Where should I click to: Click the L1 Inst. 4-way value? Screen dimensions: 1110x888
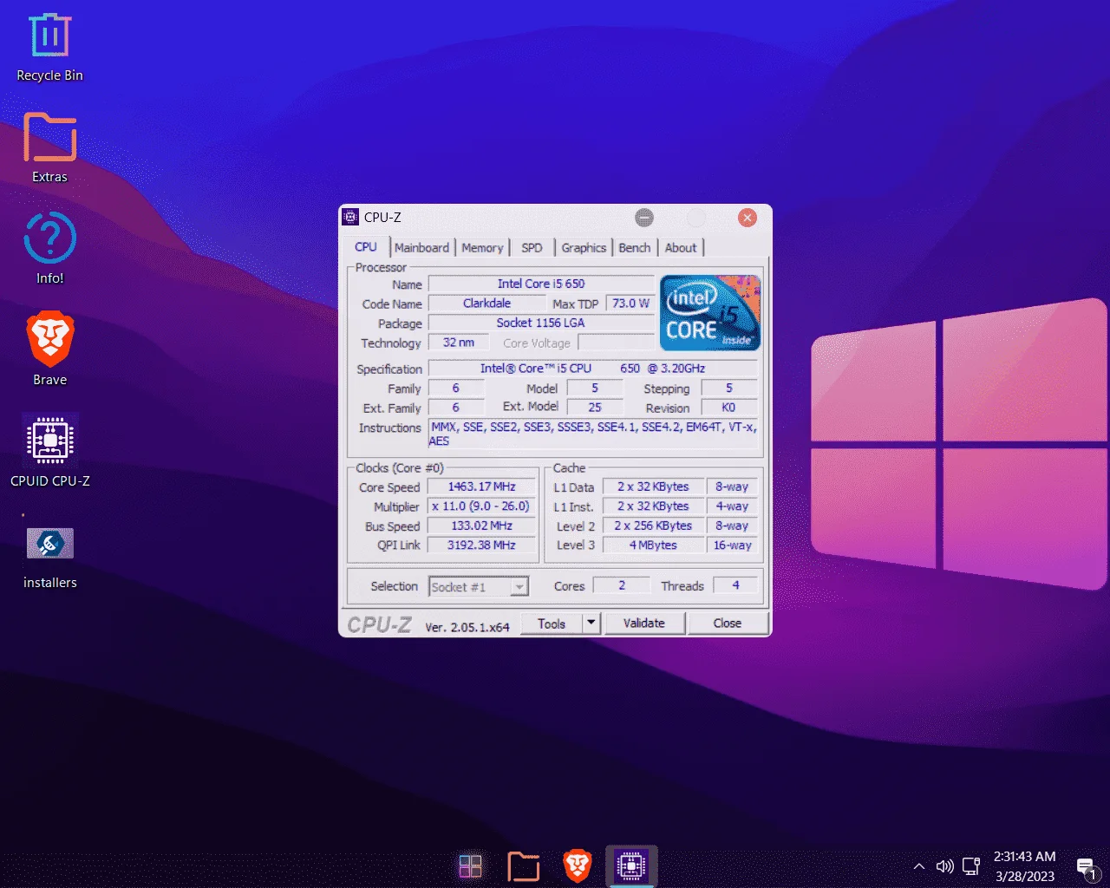click(x=731, y=506)
